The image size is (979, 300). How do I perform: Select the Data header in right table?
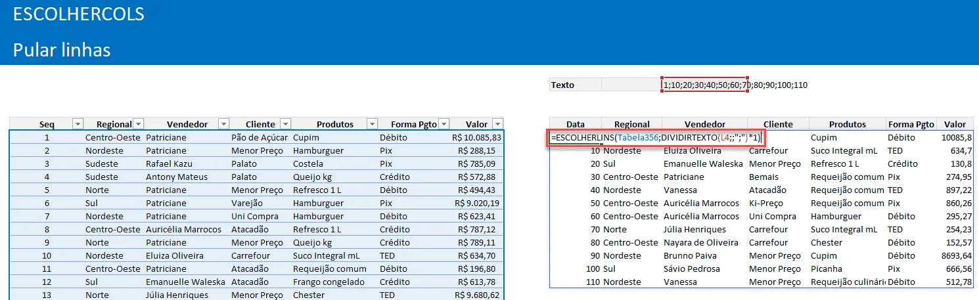[x=576, y=124]
